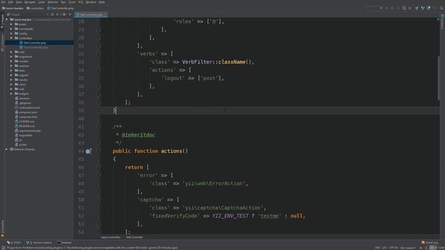Expand the config folder
Screen dimensions: 445x250
[11, 33]
